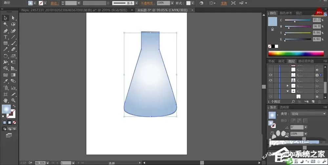This screenshot has height=165, width=328.
Task: Select the Pen tool
Action: tap(6, 31)
